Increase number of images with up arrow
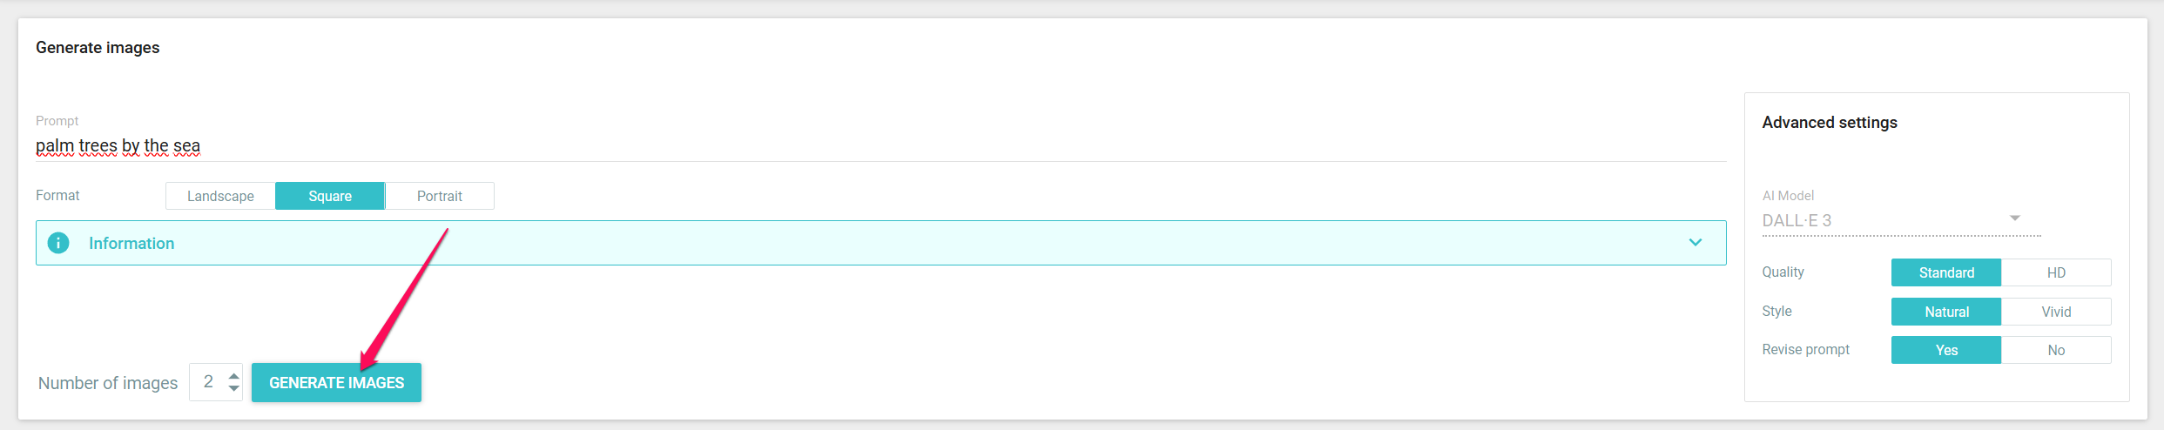This screenshot has height=430, width=2164. [x=233, y=376]
